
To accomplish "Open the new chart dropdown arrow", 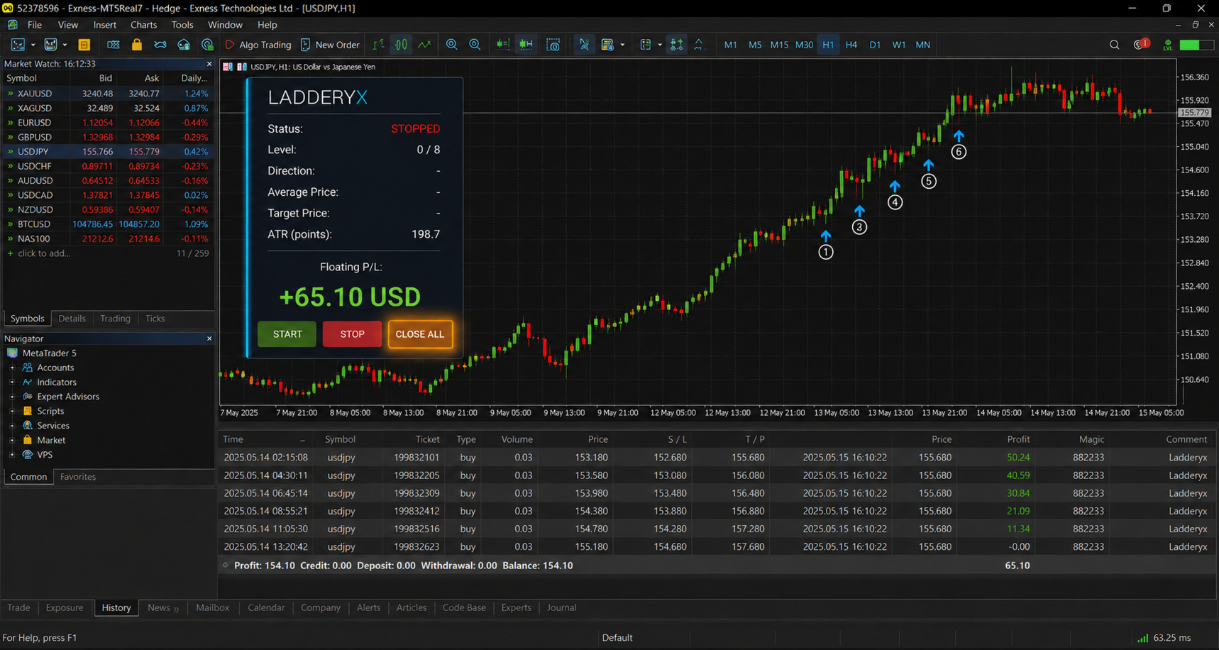I will click(33, 45).
